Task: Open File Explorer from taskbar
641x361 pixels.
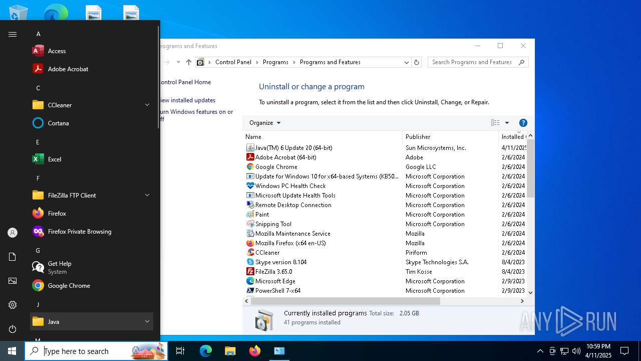Action: 230,351
